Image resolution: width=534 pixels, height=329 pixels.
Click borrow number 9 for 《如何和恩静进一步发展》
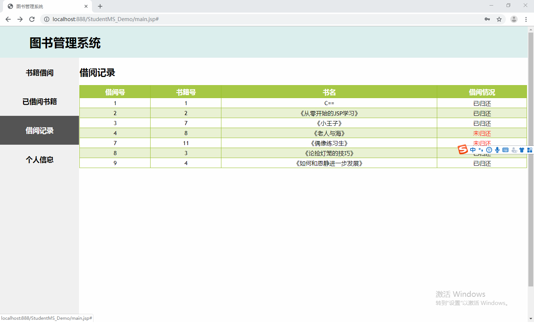(x=115, y=163)
